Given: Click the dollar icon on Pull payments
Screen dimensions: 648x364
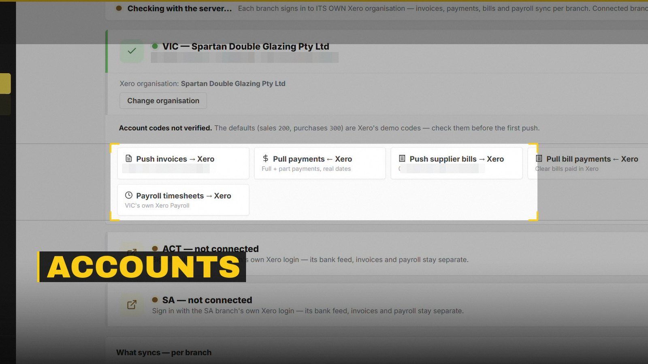Looking at the screenshot, I should 266,159.
